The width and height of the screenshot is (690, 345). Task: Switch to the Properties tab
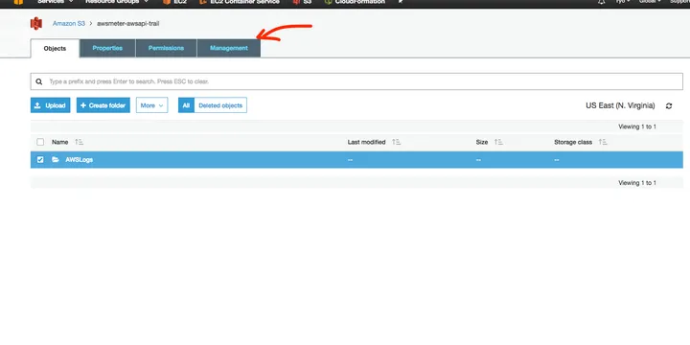point(107,49)
